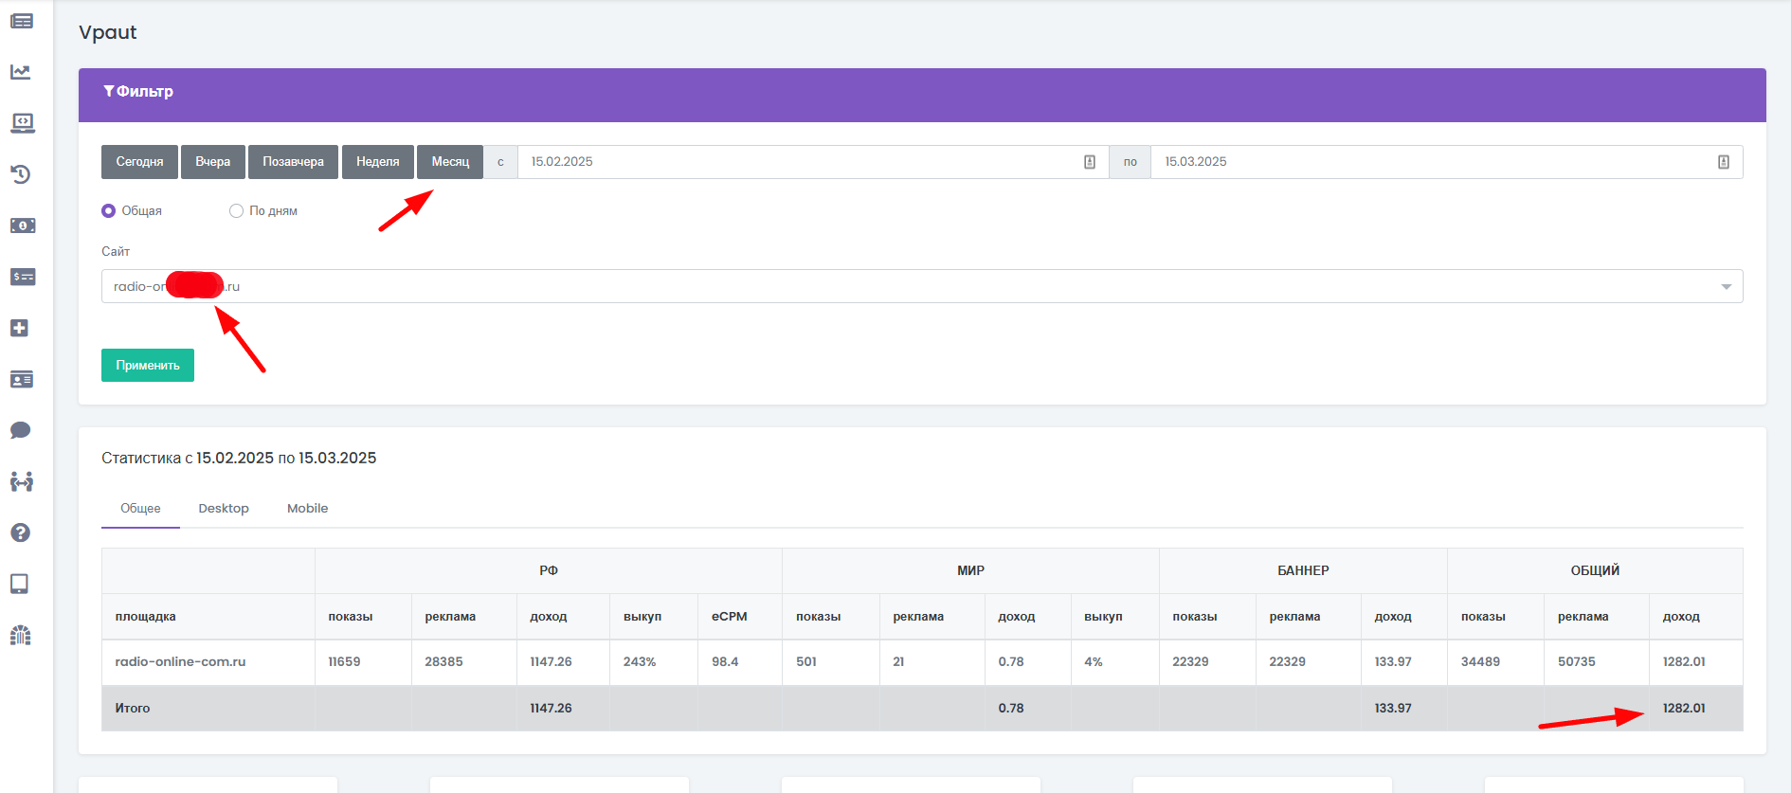The width and height of the screenshot is (1791, 793).
Task: Click the Сайт select field
Action: pos(922,286)
